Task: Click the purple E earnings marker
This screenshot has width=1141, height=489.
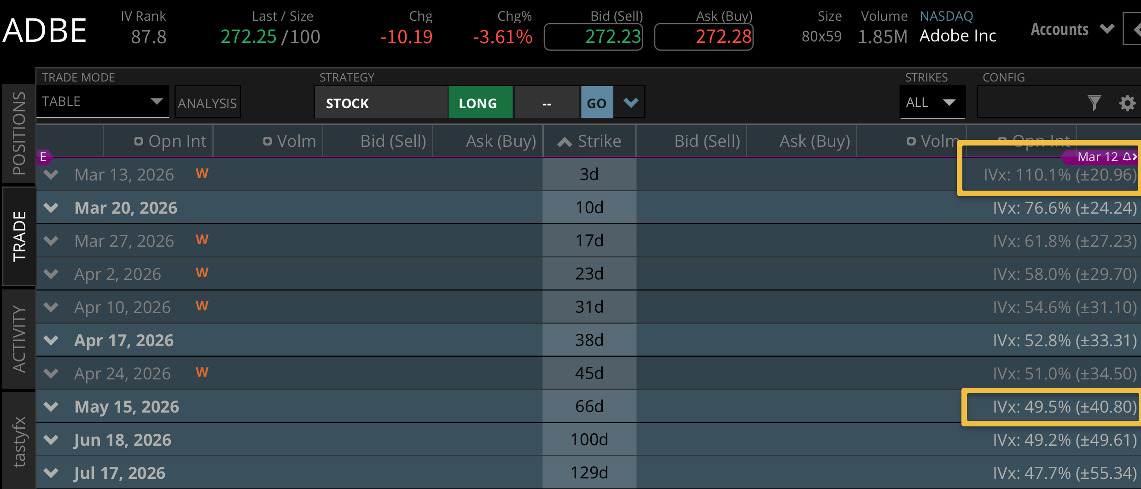Action: point(43,157)
